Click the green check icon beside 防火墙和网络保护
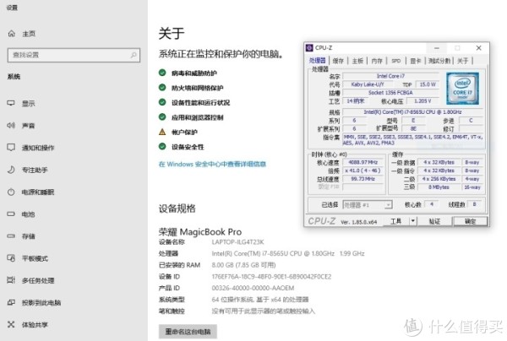The image size is (507, 341). (x=162, y=87)
